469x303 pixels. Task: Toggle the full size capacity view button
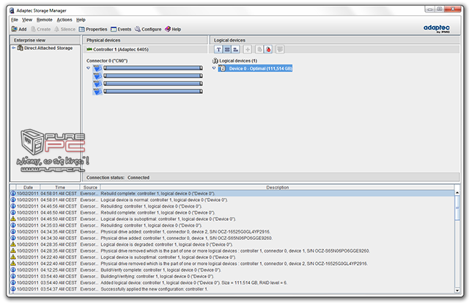click(x=227, y=49)
